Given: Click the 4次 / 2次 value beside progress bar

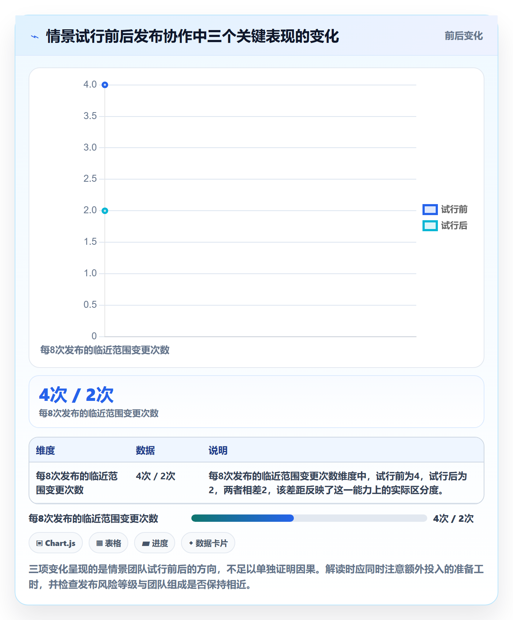Looking at the screenshot, I should click(453, 518).
